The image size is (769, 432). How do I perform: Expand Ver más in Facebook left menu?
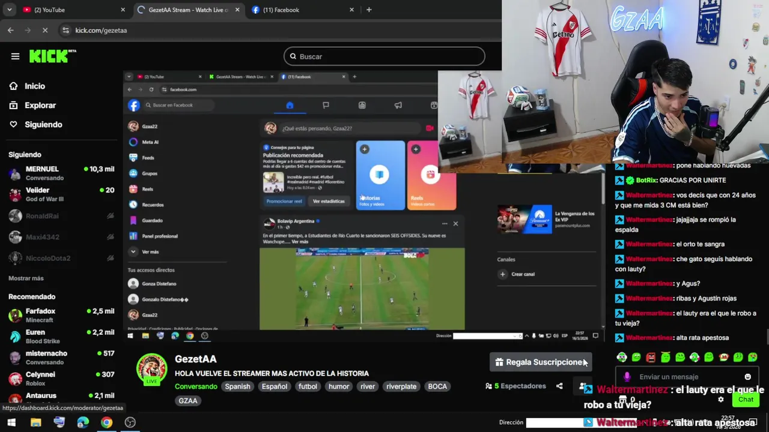pyautogui.click(x=144, y=252)
